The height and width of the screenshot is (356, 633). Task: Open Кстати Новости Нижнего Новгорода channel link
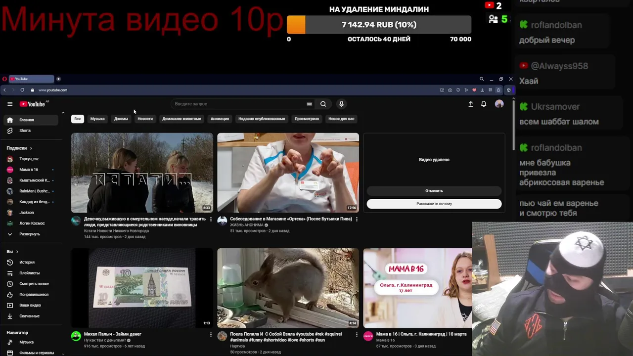click(x=116, y=231)
